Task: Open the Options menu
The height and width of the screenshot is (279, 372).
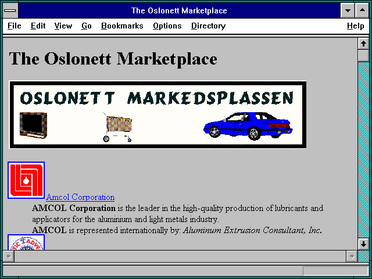Action: click(x=167, y=26)
